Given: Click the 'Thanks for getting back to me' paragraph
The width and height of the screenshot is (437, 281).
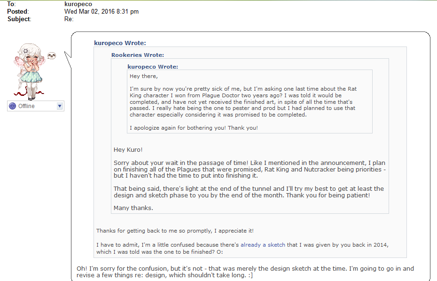Looking at the screenshot, I should [175, 231].
